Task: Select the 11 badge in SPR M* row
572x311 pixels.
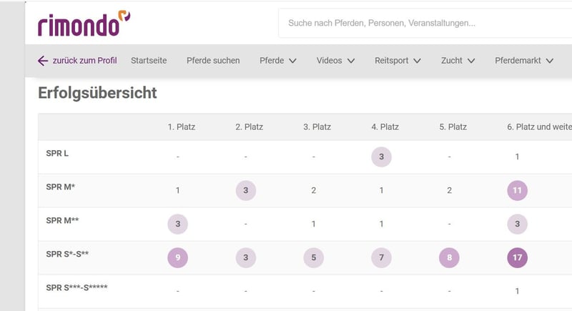Action: pyautogui.click(x=517, y=190)
